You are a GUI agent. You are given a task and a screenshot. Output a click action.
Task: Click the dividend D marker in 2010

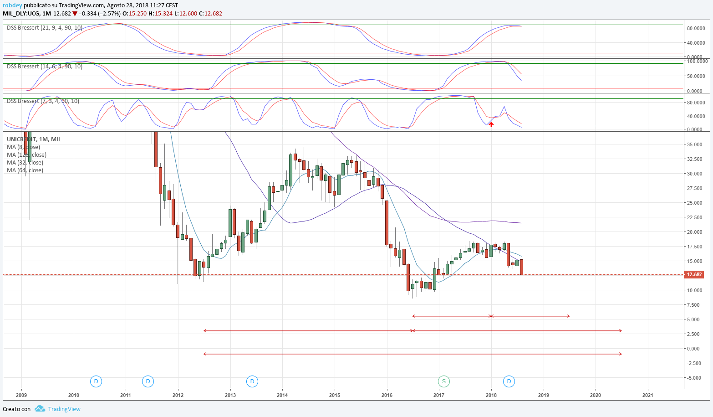click(x=96, y=381)
